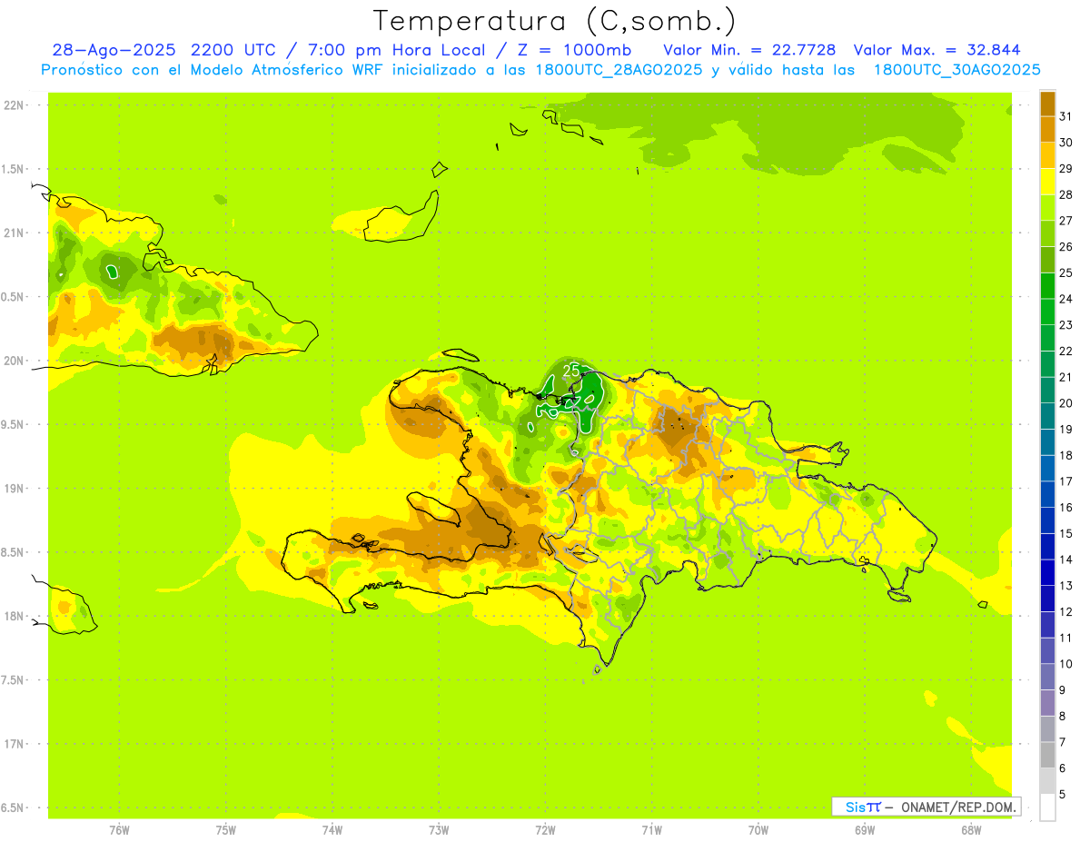Click the '71W' longitude label
Image resolution: width=1090 pixels, height=842 pixels.
pyautogui.click(x=651, y=829)
